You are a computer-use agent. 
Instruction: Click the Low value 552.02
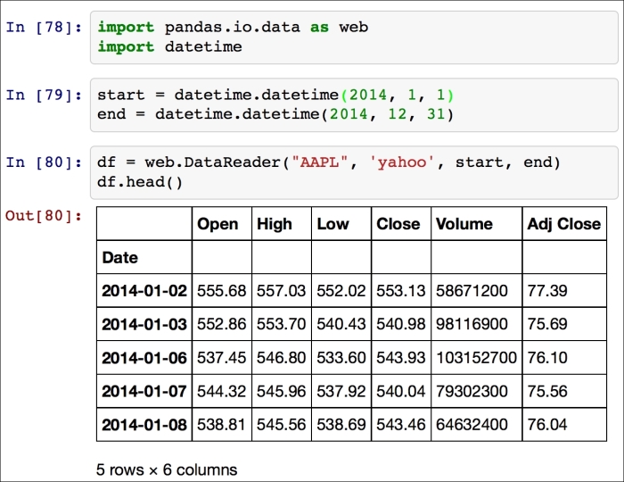pyautogui.click(x=341, y=291)
